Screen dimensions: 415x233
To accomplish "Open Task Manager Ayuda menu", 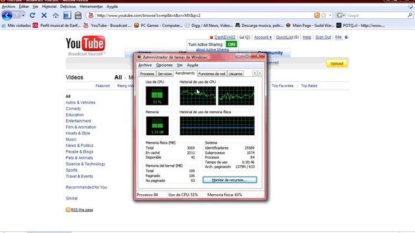I will coord(193,65).
